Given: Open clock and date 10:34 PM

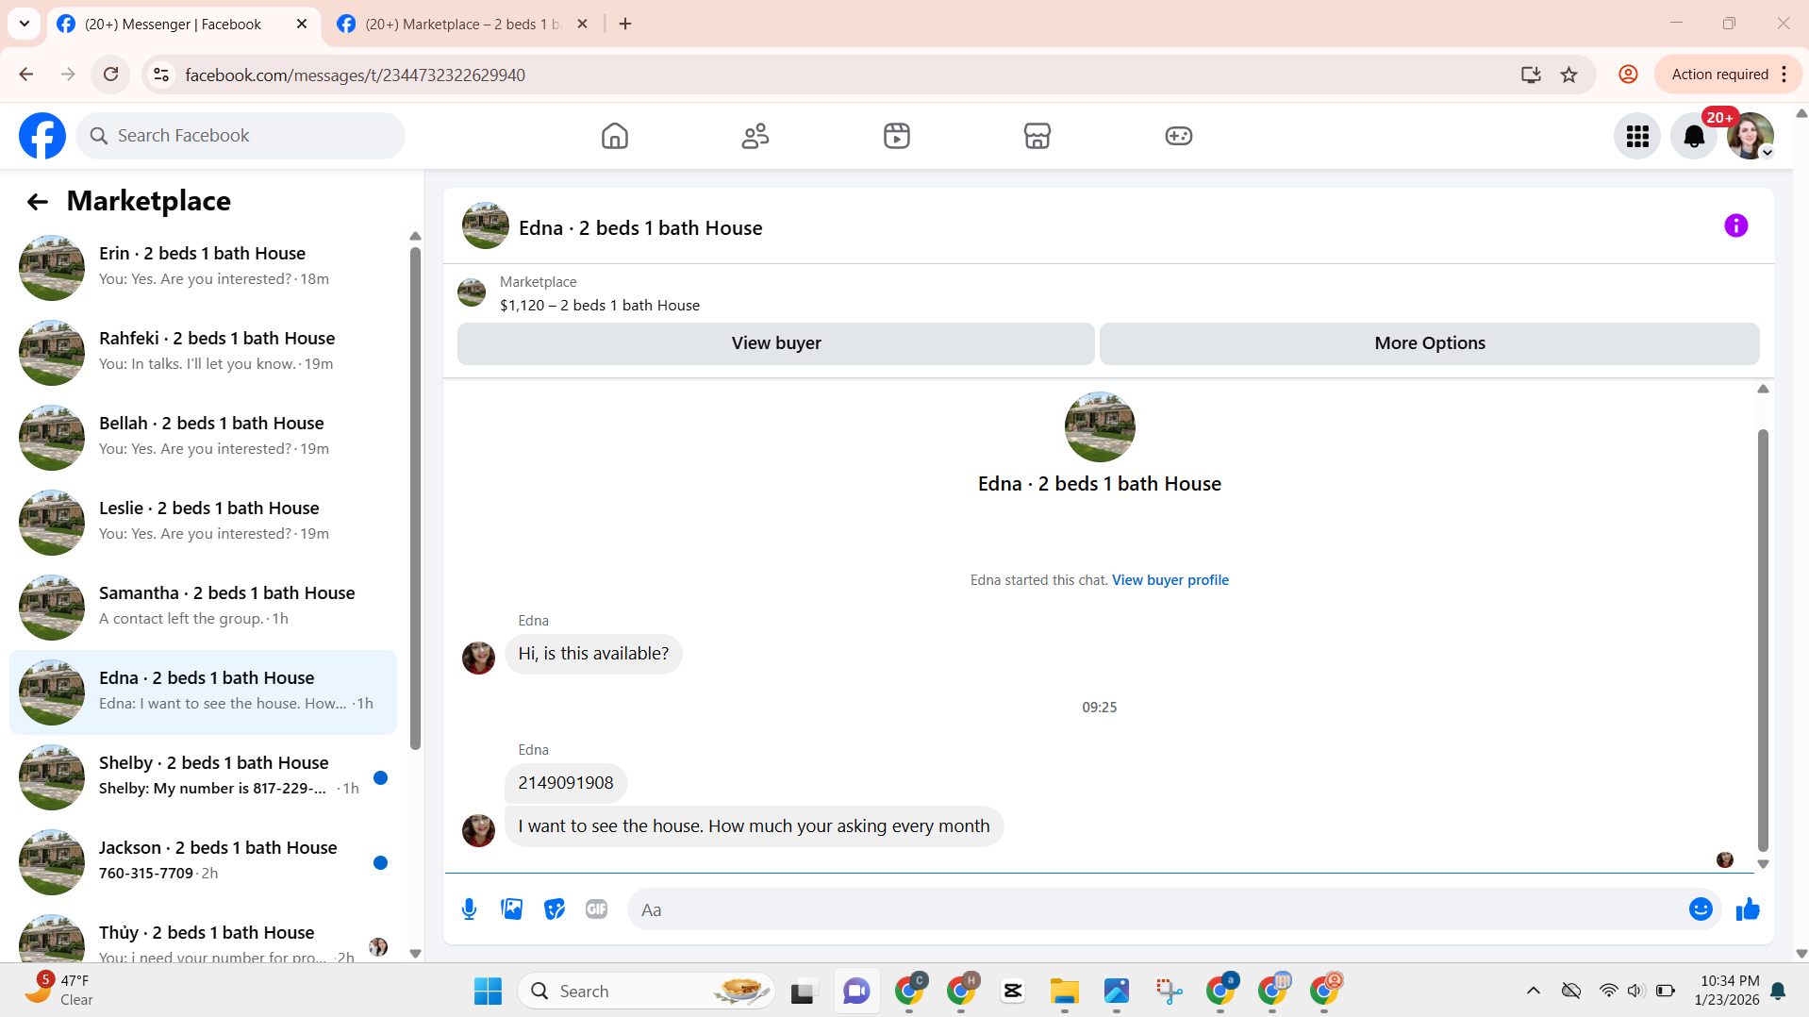Looking at the screenshot, I should tap(1729, 991).
